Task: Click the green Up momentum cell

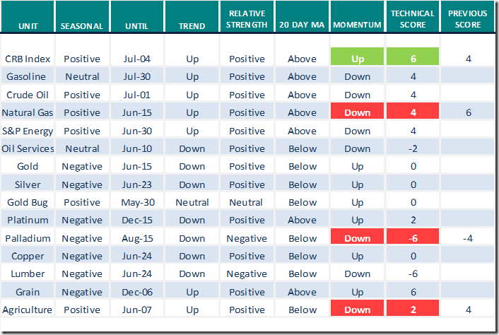Action: pyautogui.click(x=358, y=59)
